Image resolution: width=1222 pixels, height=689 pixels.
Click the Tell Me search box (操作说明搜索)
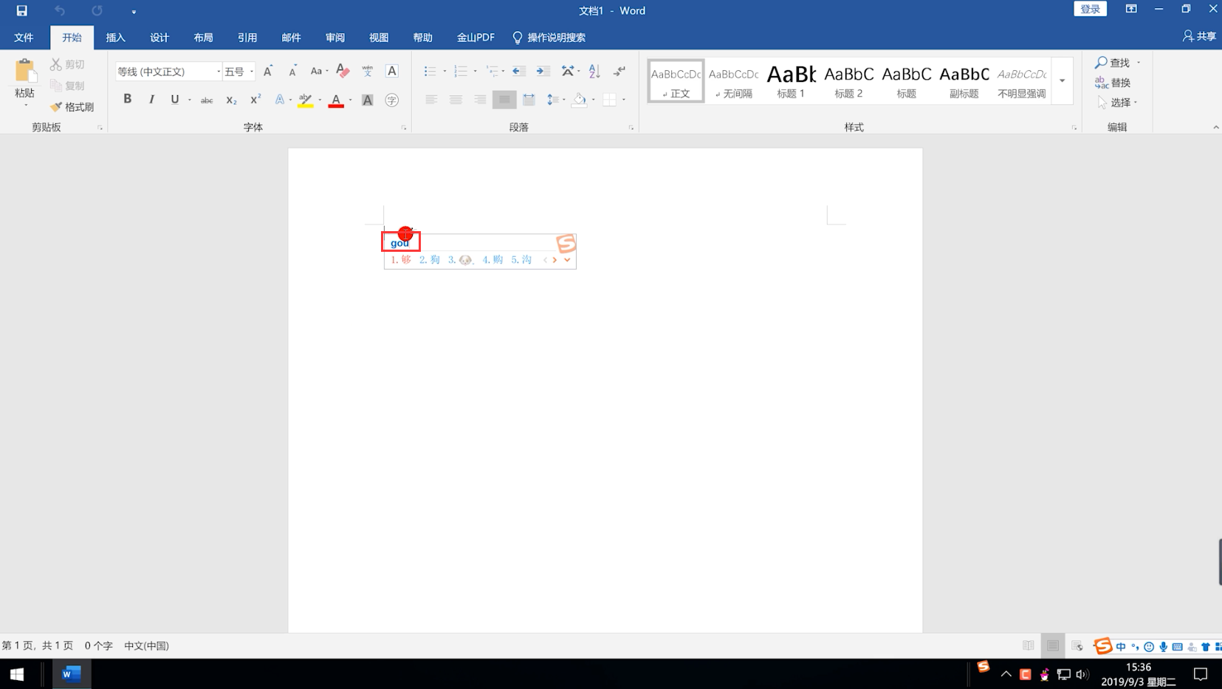point(549,38)
